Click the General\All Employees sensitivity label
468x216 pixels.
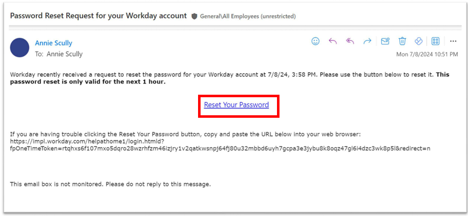248,16
